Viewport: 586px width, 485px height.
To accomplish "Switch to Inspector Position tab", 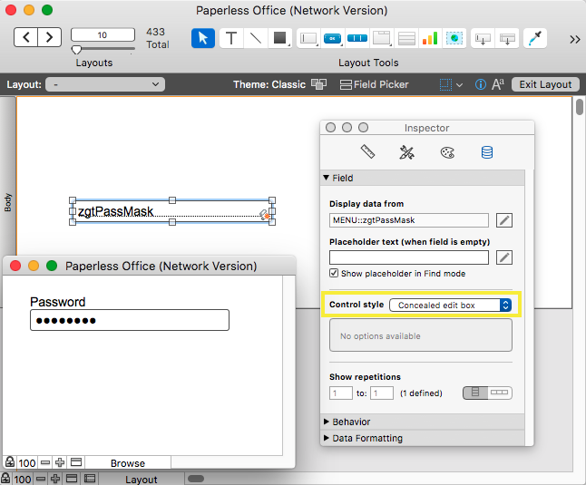I will point(367,152).
